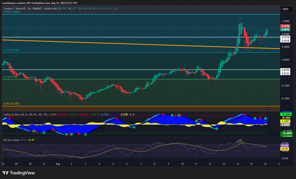This screenshot has height=179, width=296.
Task: Click the TradingView logo in the footer
Action: coord(18,173)
